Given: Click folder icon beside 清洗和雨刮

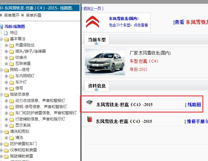Looking at the screenshot, I should tap(6, 132).
